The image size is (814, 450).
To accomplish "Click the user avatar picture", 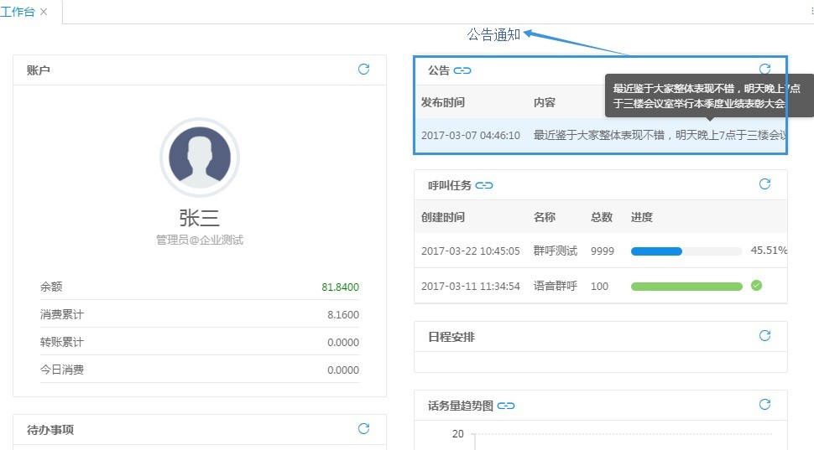I will 200,158.
